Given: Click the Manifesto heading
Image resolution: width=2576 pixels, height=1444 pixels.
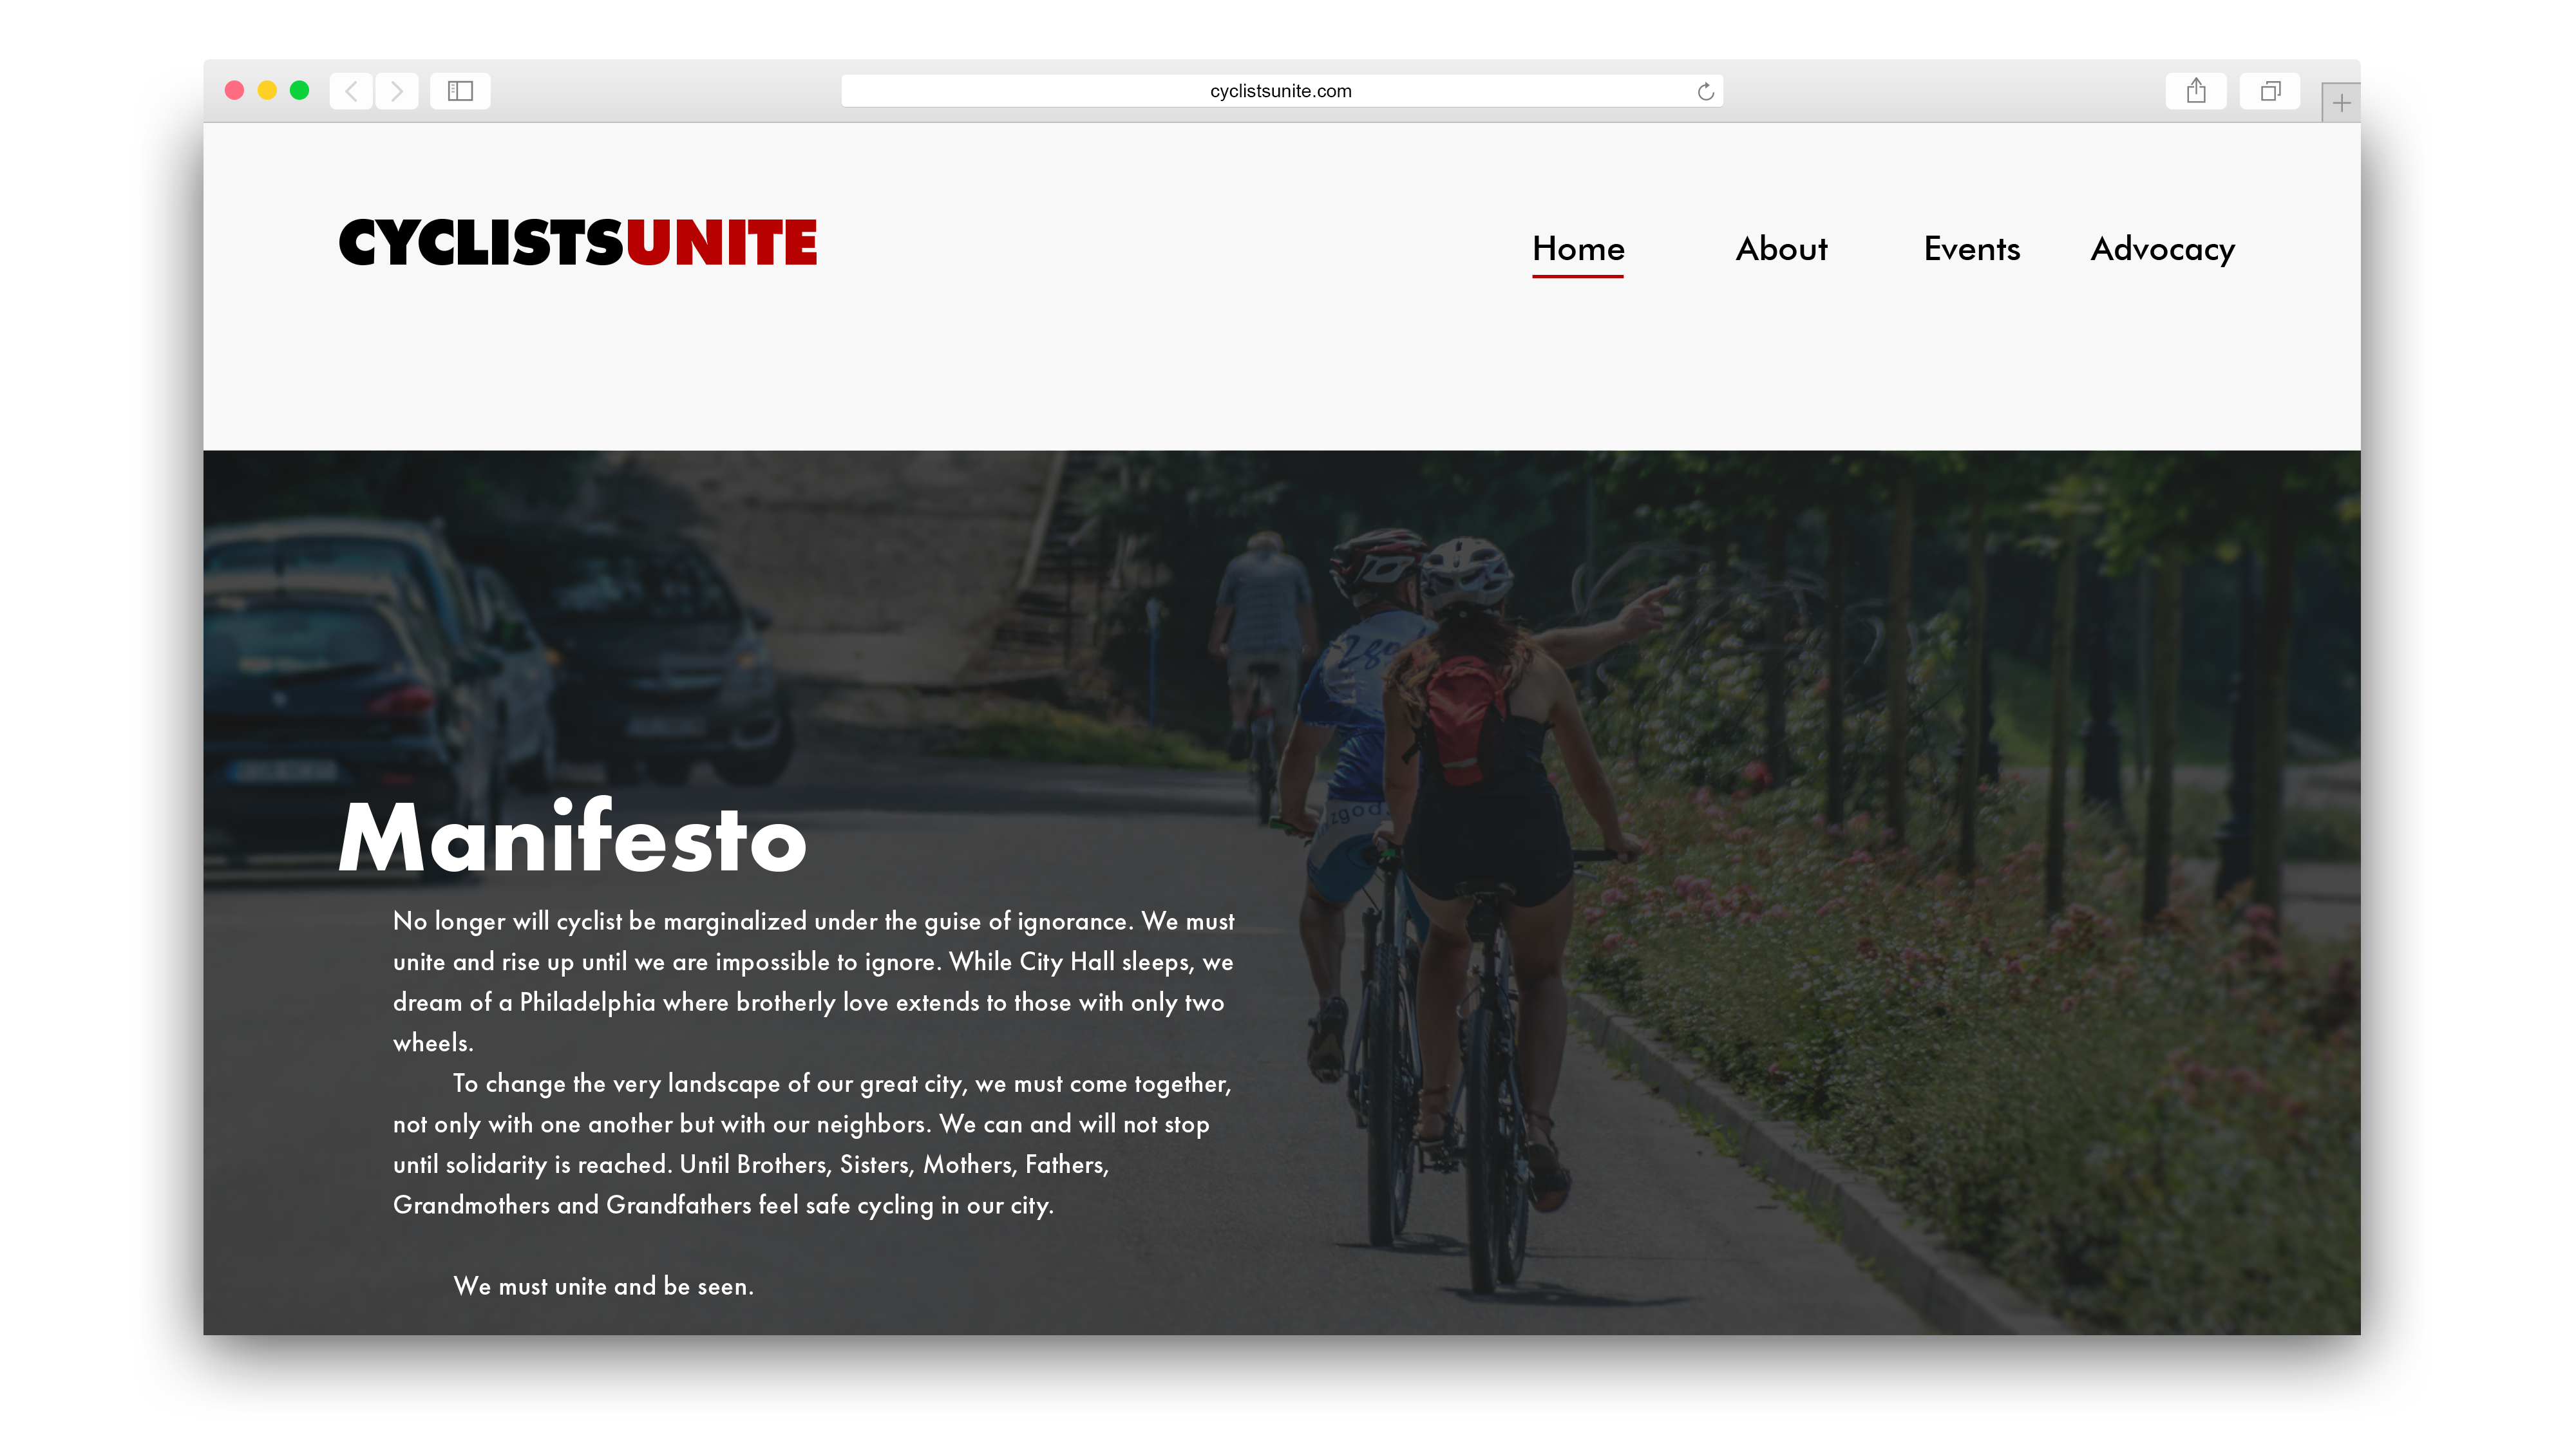Looking at the screenshot, I should [x=572, y=838].
